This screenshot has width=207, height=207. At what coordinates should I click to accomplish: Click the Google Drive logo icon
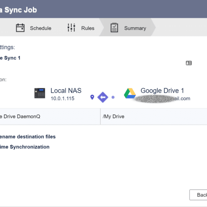[130, 93]
